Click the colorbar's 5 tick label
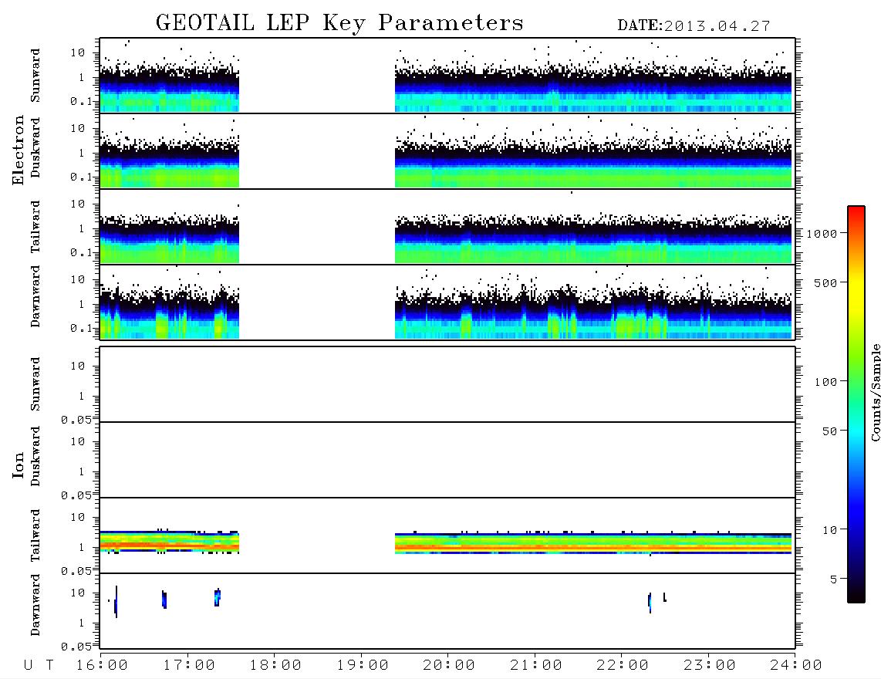Screen dimensions: 881x679 (x=834, y=579)
